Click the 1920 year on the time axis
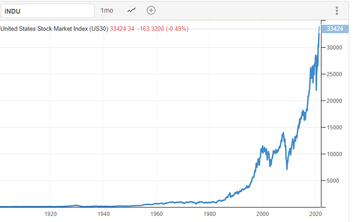Viewport: 357px width, 222px height. pos(51,214)
